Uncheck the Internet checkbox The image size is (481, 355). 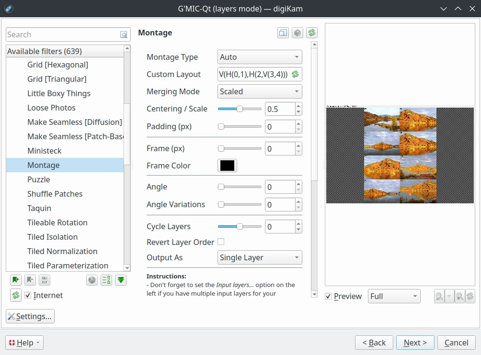[x=28, y=295]
